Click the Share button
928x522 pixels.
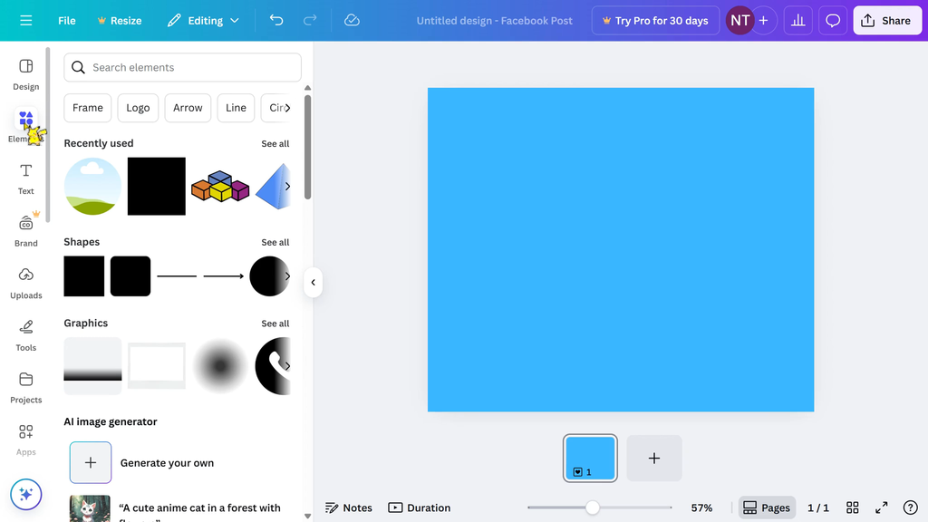point(886,20)
